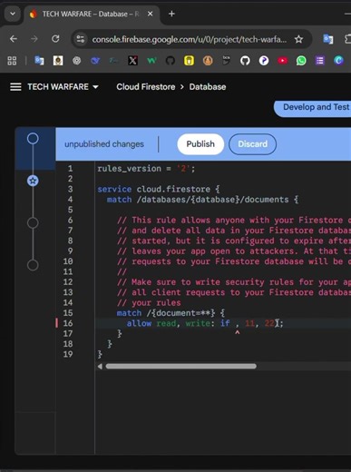Click the Develop and Test button

pyautogui.click(x=313, y=107)
